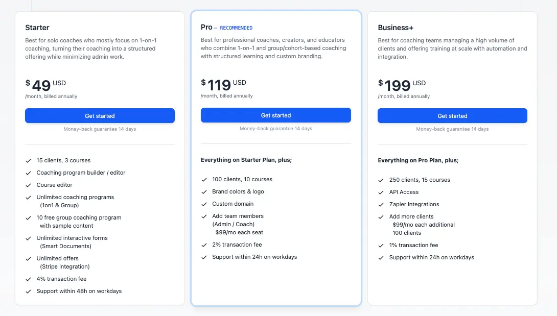Click the Business+ plan heading
Screen dimensions: 557x316
(x=396, y=28)
